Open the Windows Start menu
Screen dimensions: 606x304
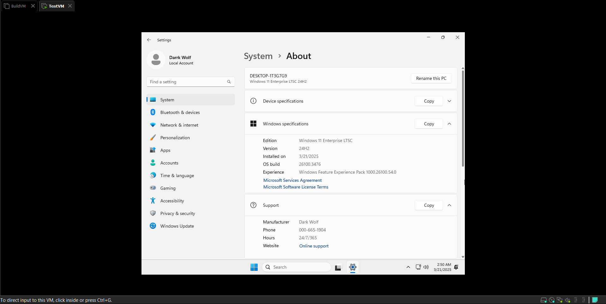click(x=254, y=267)
